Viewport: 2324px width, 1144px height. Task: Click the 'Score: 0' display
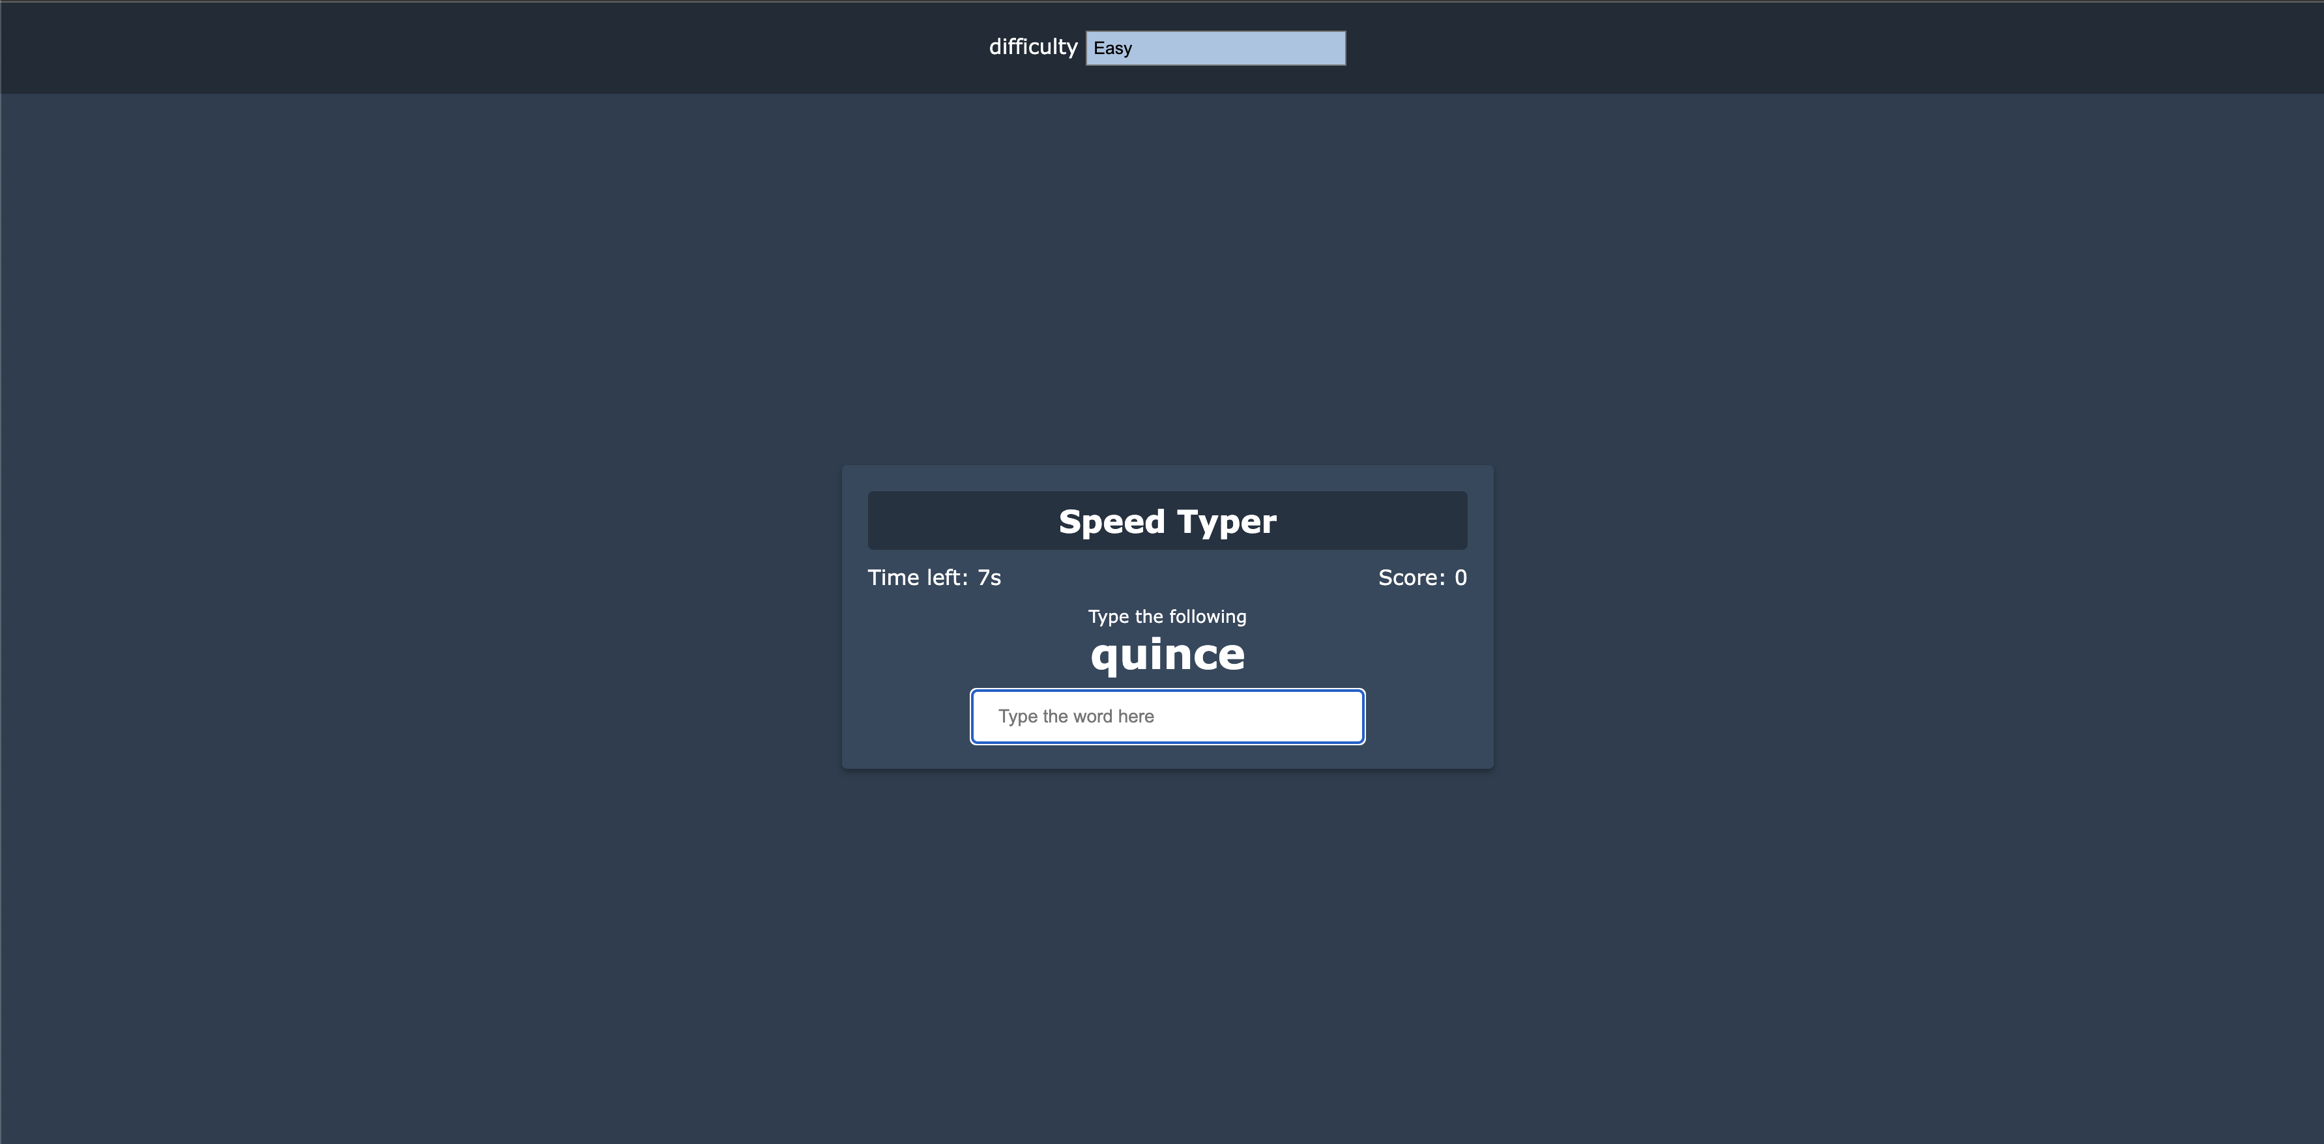pos(1422,577)
